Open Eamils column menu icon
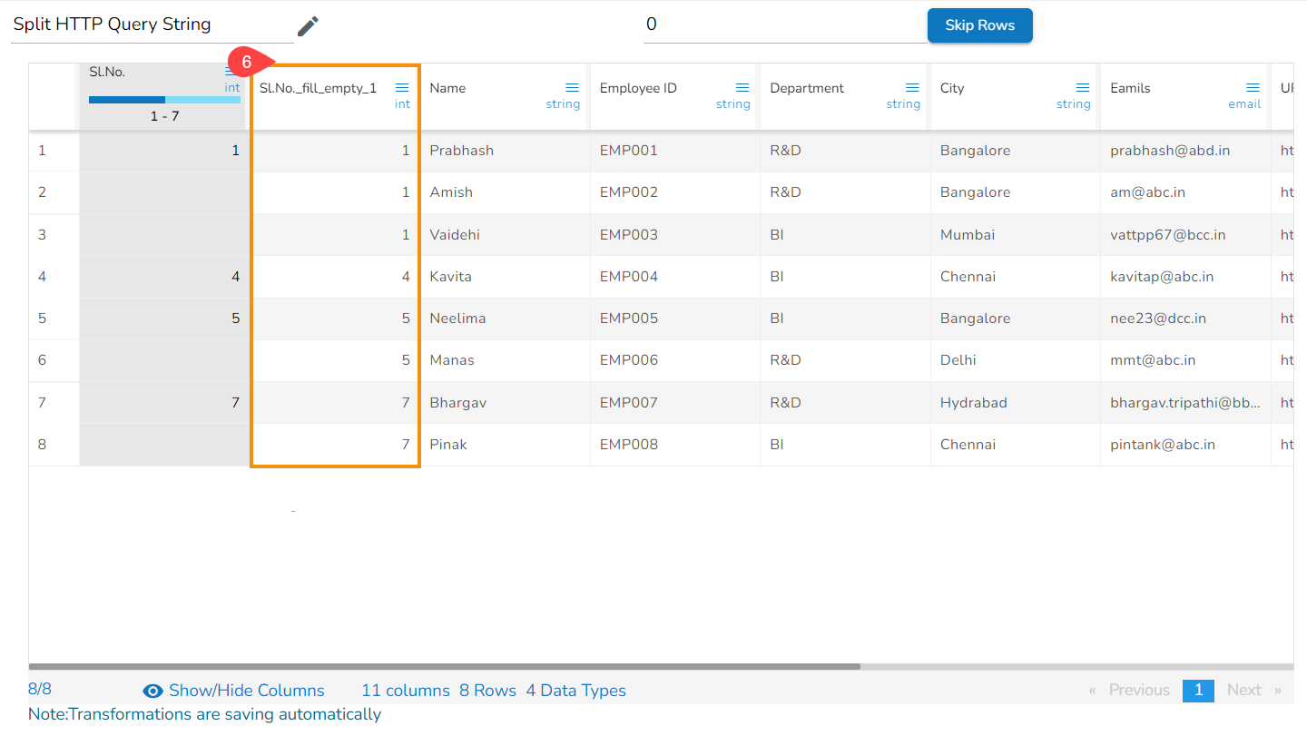Image resolution: width=1307 pixels, height=736 pixels. [x=1253, y=88]
